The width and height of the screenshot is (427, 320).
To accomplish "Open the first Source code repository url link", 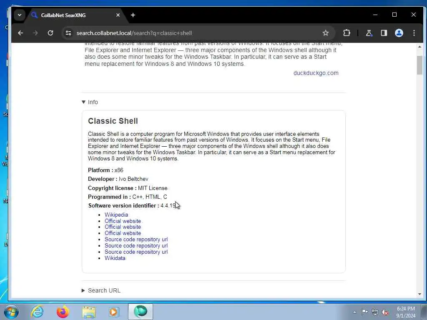I will (x=136, y=240).
